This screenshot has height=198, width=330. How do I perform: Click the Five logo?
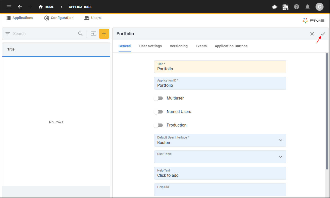[x=314, y=21]
